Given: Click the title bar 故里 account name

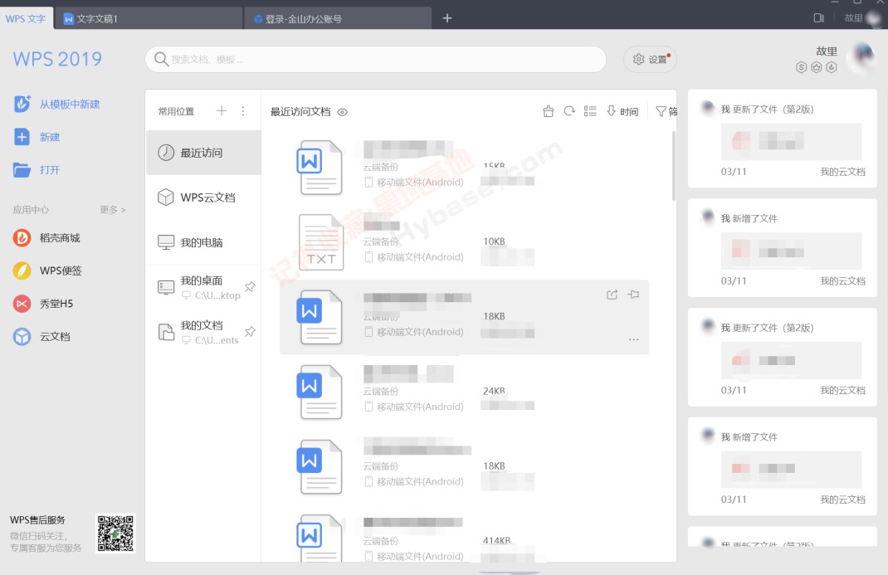Looking at the screenshot, I should [x=853, y=18].
